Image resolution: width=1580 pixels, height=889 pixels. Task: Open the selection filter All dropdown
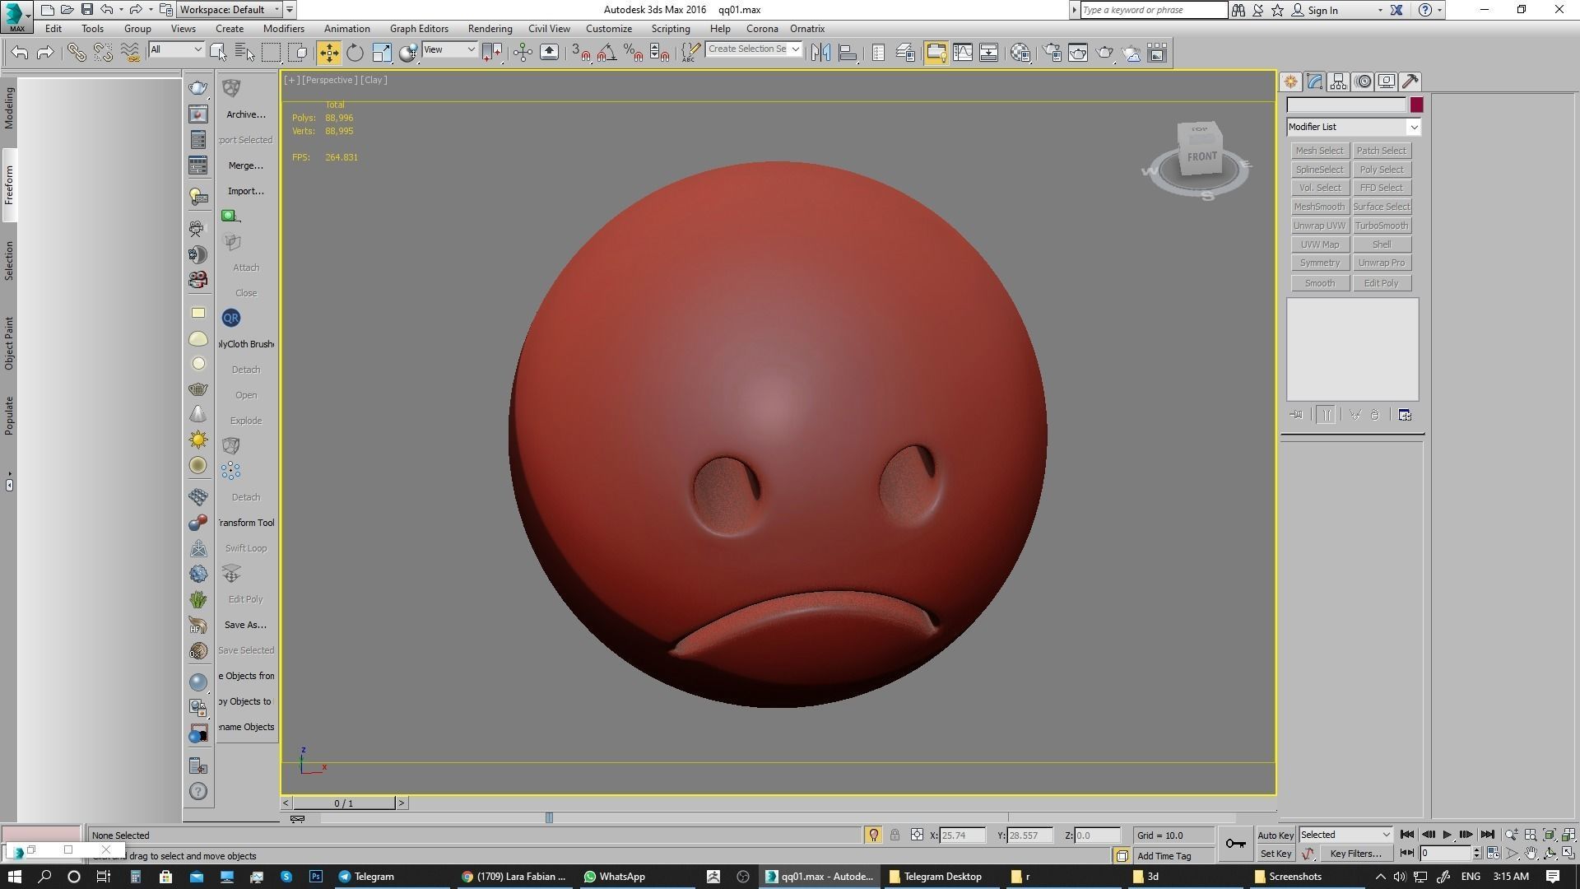[x=176, y=49]
